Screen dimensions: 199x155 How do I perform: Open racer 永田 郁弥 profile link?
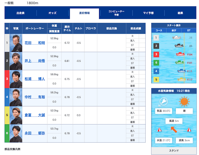35,133
